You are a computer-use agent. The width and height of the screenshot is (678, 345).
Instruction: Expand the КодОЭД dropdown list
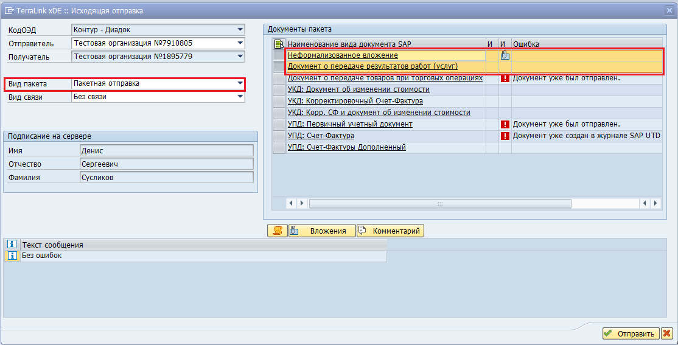coord(240,29)
